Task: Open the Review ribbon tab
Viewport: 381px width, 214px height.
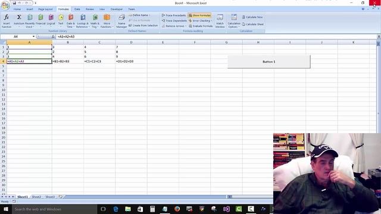Action: click(90, 10)
